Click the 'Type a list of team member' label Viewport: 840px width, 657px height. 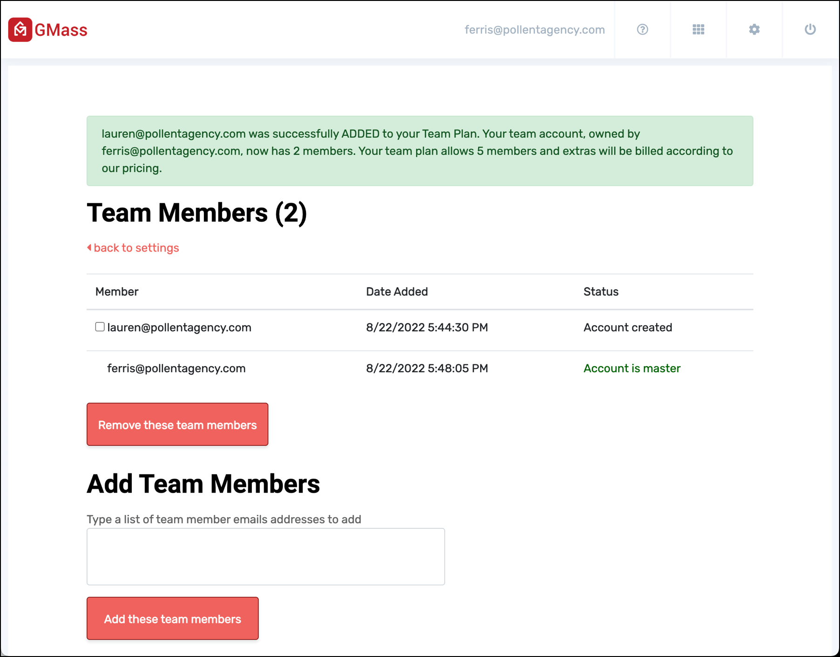coord(224,519)
